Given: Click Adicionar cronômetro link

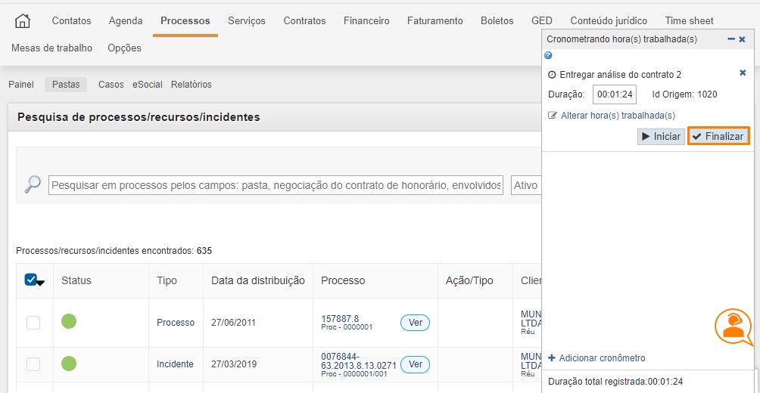Looking at the screenshot, I should tap(602, 357).
